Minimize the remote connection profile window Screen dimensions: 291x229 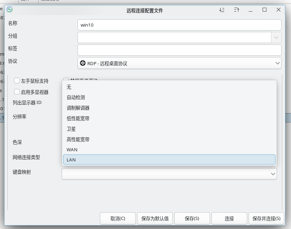click(251, 10)
